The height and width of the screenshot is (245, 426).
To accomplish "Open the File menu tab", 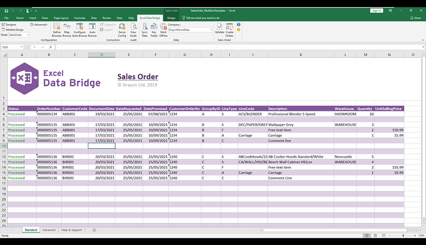I will click(6, 18).
